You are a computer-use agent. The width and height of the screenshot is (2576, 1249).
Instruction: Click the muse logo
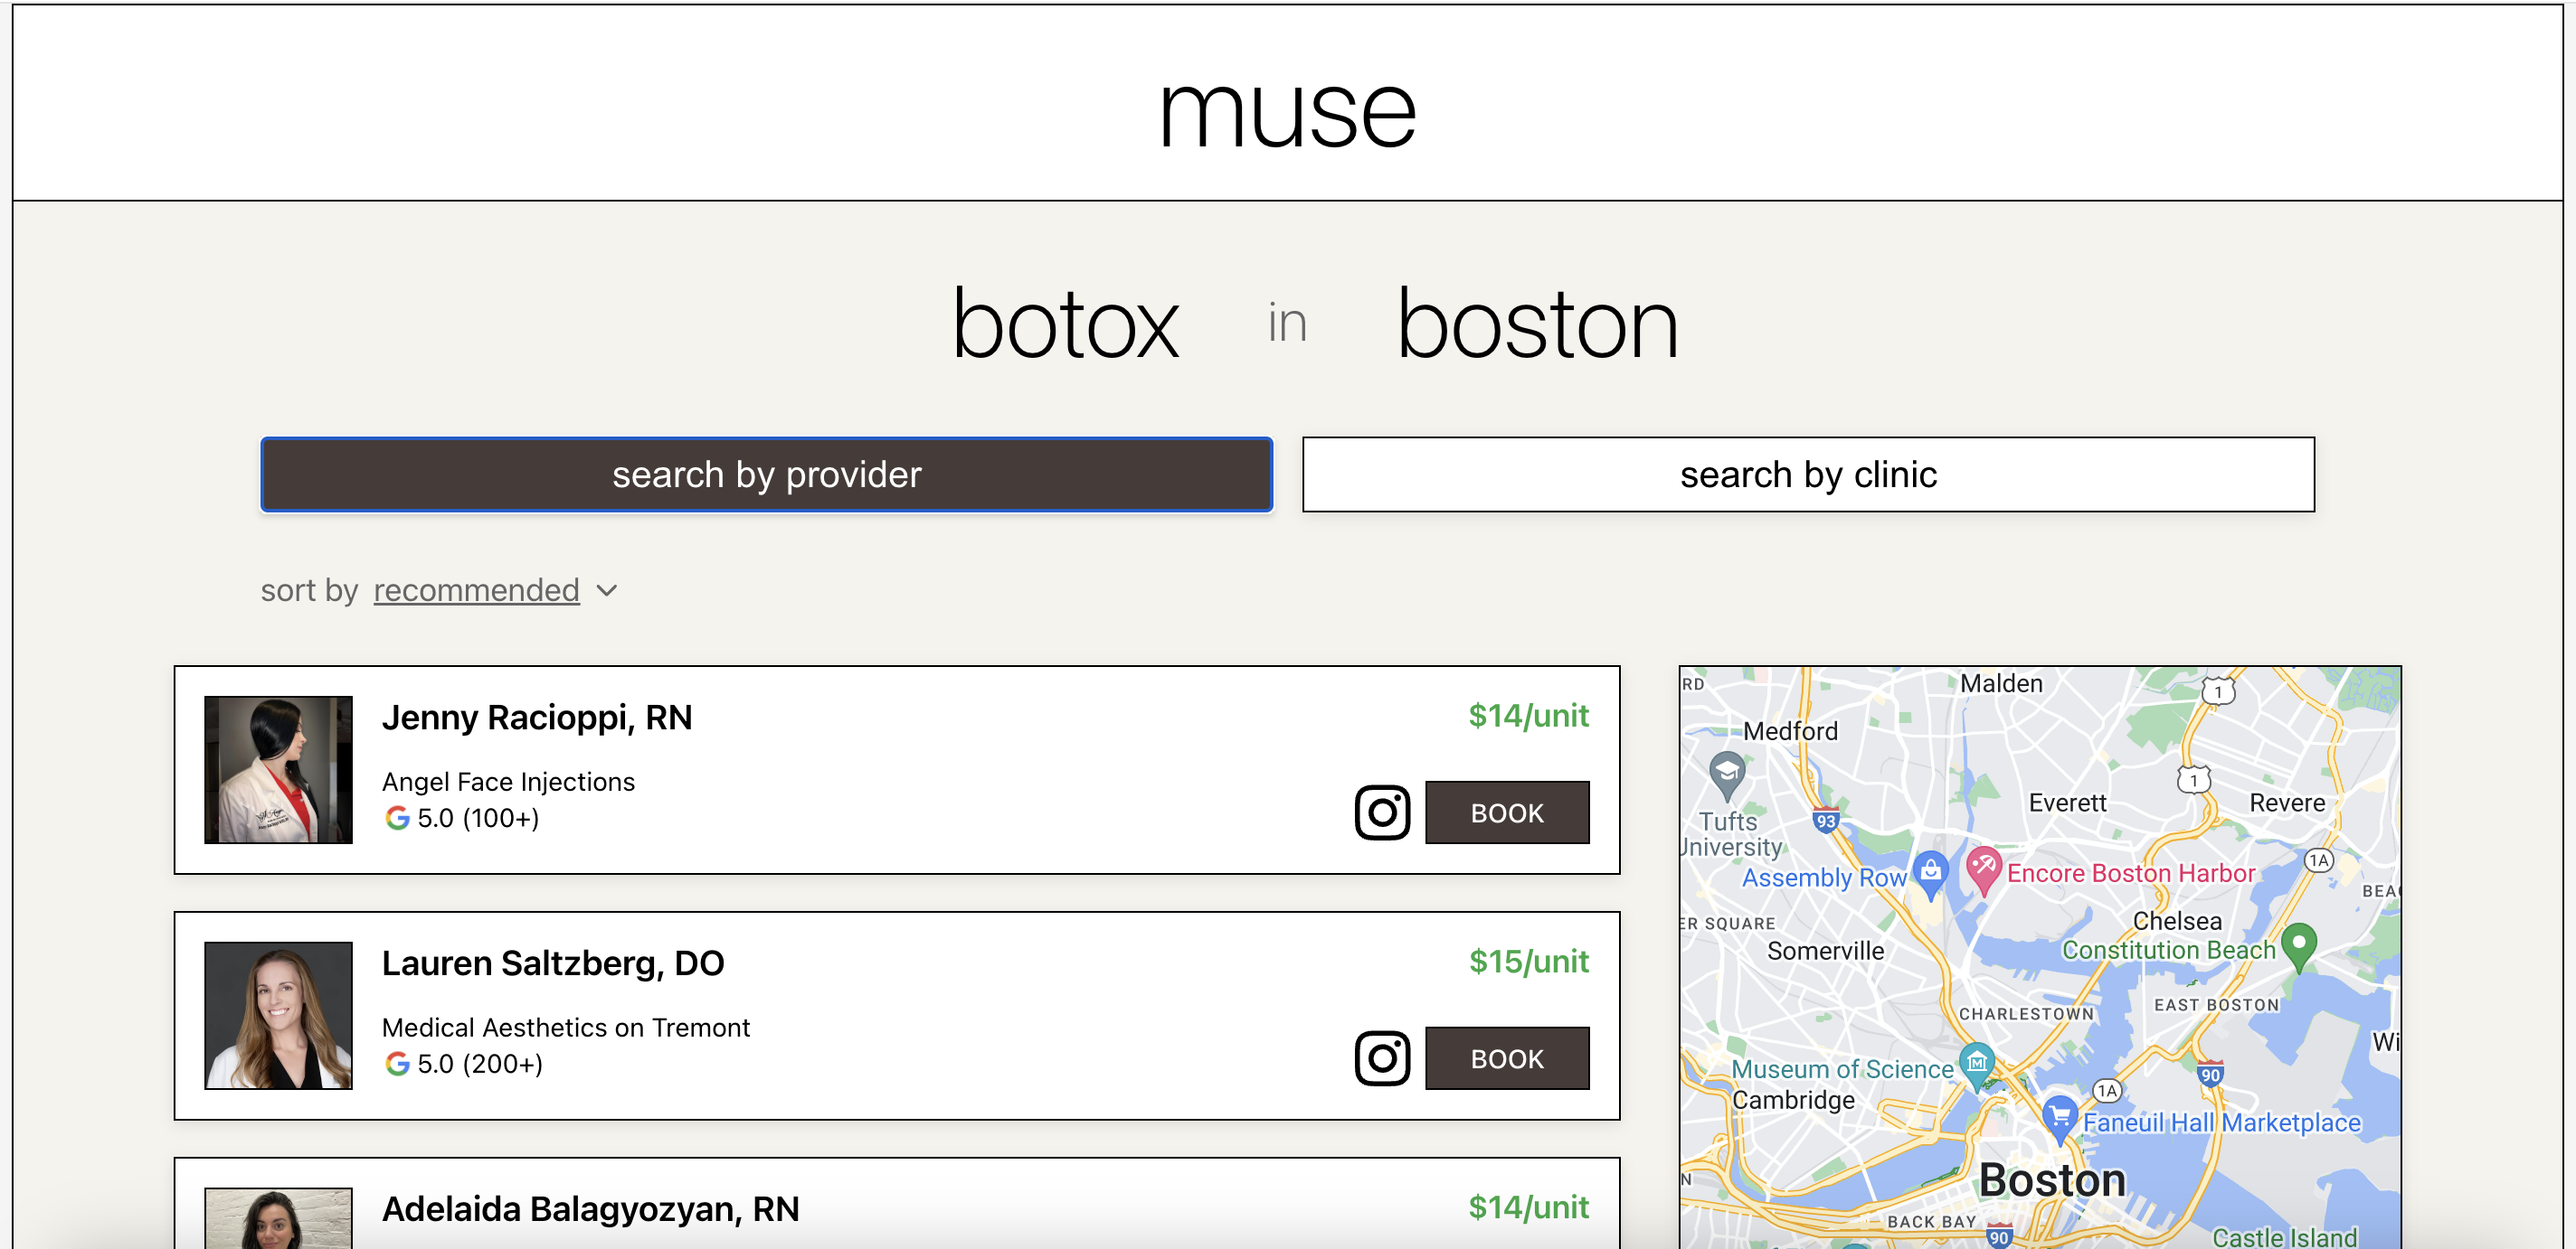1288,108
